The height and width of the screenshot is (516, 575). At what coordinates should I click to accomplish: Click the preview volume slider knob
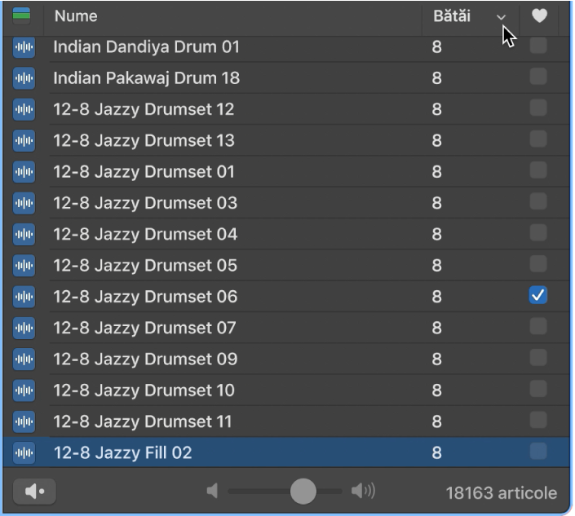[x=303, y=491]
